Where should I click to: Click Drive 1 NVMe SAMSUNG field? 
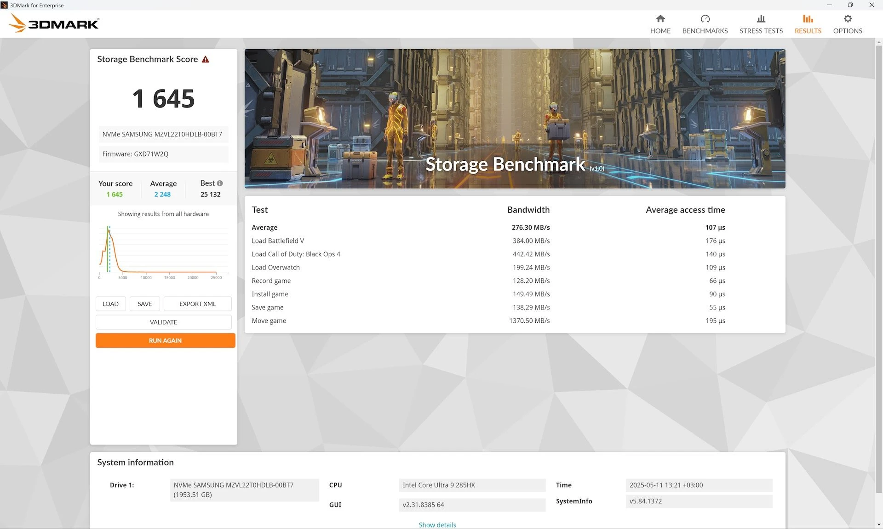244,490
